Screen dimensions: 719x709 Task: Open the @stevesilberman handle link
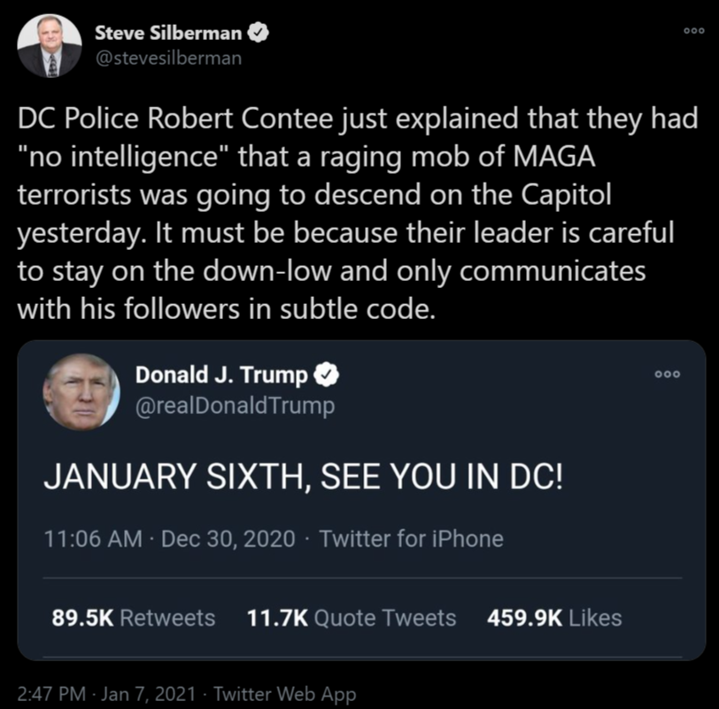point(168,58)
